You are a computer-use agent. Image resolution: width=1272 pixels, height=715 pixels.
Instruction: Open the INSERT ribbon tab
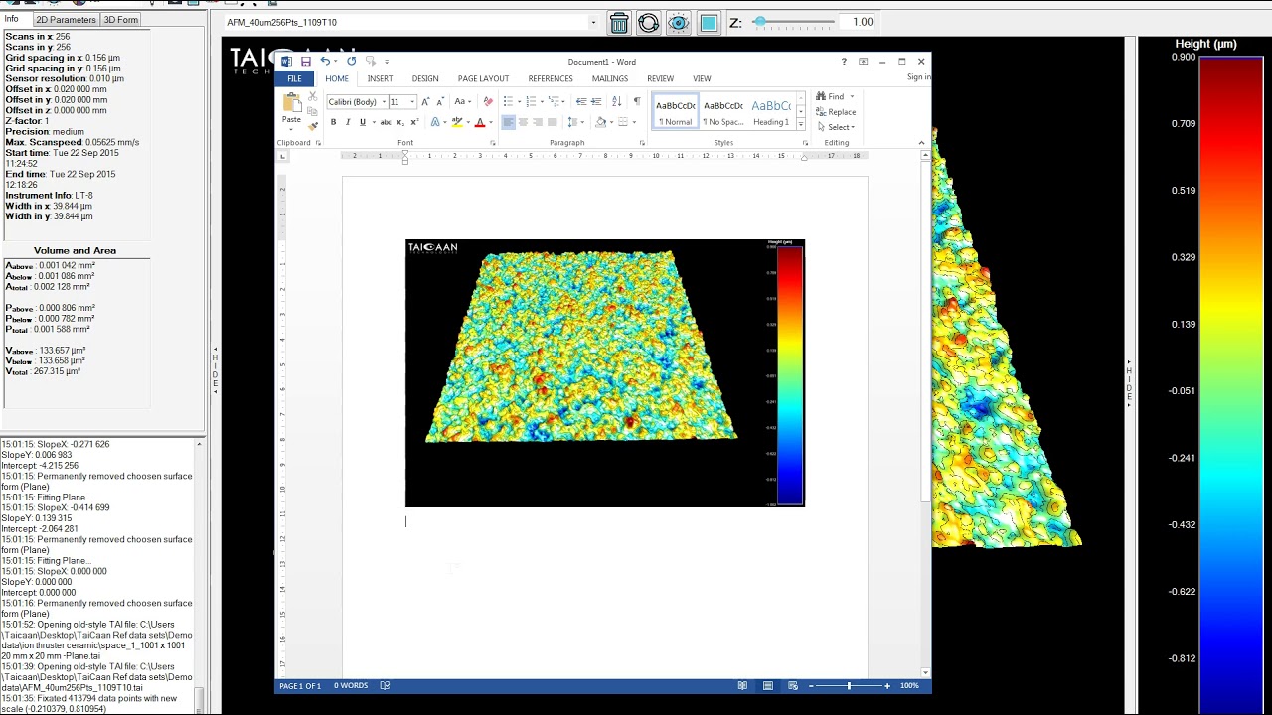pyautogui.click(x=380, y=78)
